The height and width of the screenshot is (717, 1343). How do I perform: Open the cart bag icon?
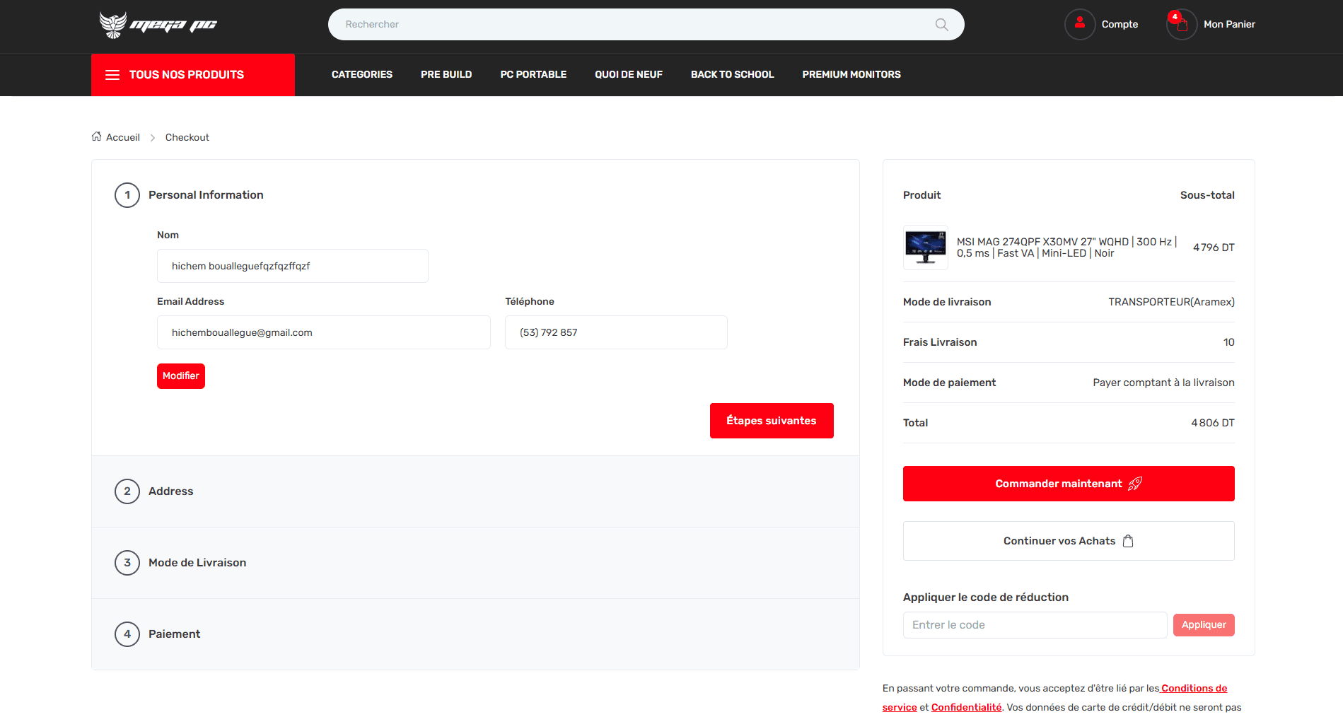click(x=1181, y=24)
